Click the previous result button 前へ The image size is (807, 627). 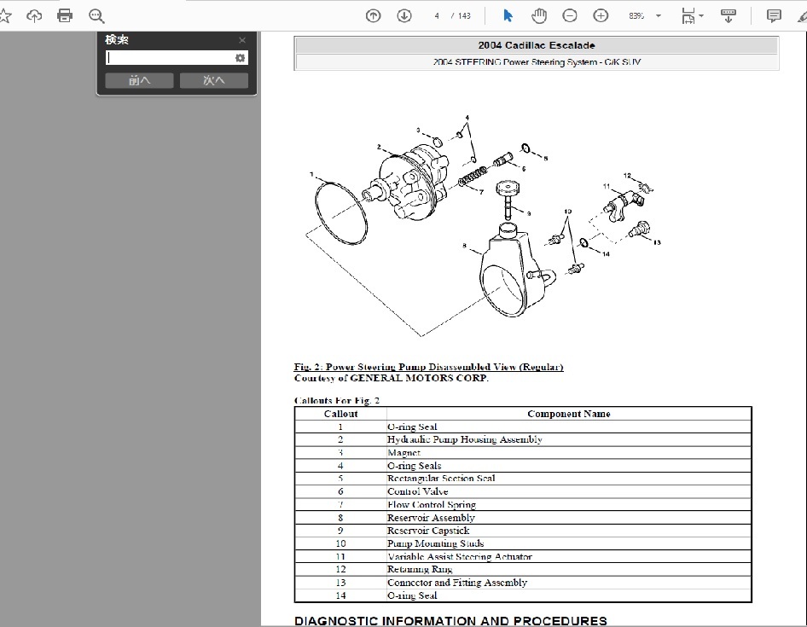pyautogui.click(x=139, y=80)
